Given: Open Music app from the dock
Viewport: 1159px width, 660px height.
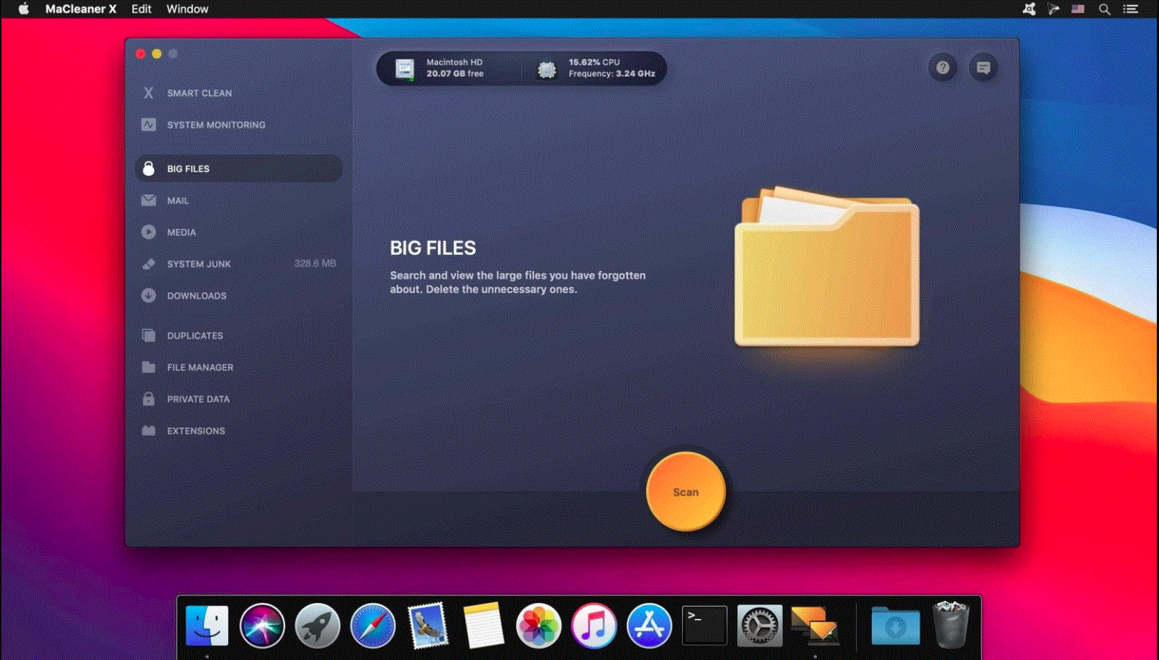Looking at the screenshot, I should (594, 626).
